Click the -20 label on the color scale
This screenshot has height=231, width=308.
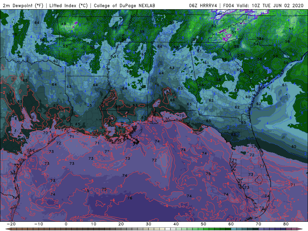point(11,224)
